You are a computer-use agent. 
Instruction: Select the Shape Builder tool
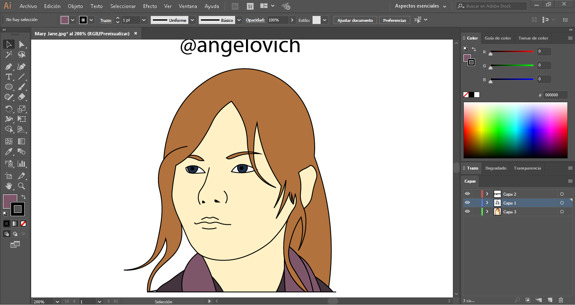(8, 129)
